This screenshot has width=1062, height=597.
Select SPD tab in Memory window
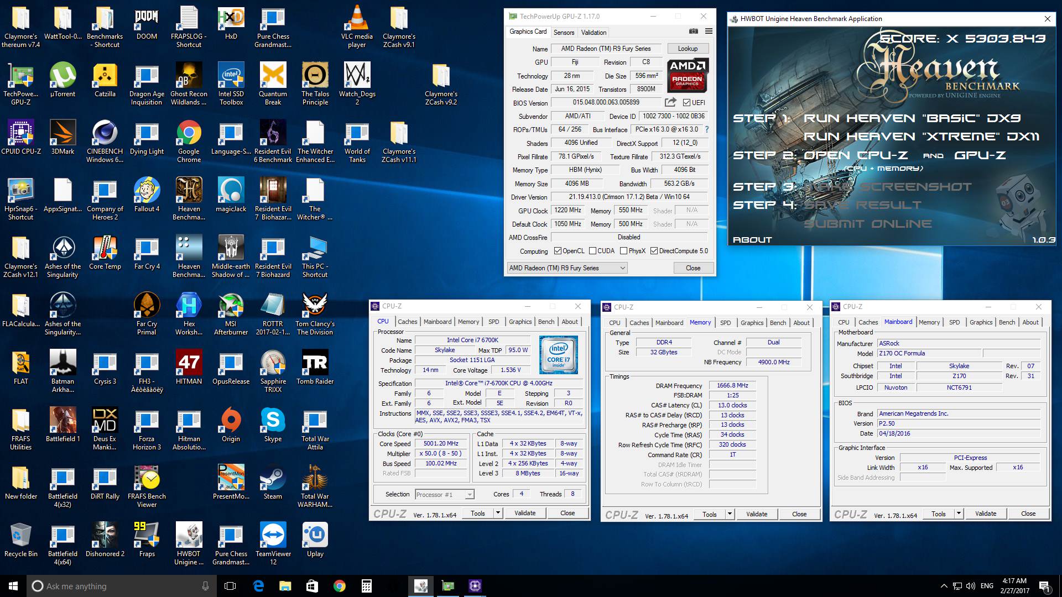pyautogui.click(x=725, y=323)
